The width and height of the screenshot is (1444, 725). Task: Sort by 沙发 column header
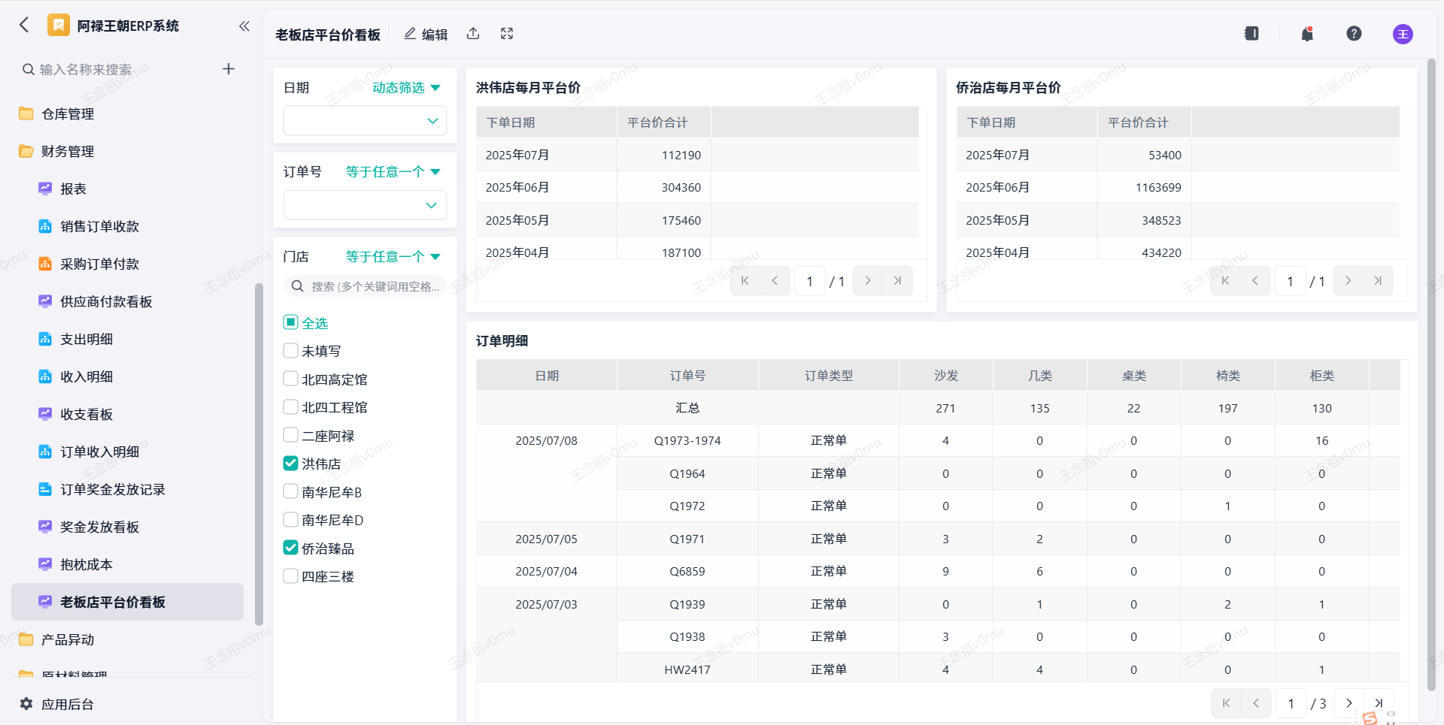tap(946, 376)
